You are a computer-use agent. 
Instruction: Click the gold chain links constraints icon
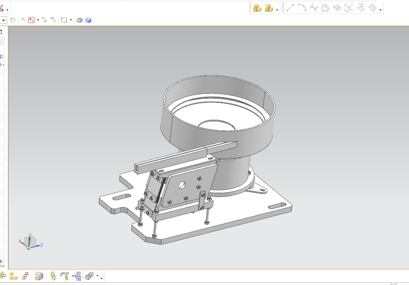point(53,276)
